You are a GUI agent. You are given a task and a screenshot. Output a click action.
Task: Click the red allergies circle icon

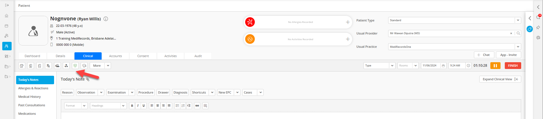click(250, 22)
